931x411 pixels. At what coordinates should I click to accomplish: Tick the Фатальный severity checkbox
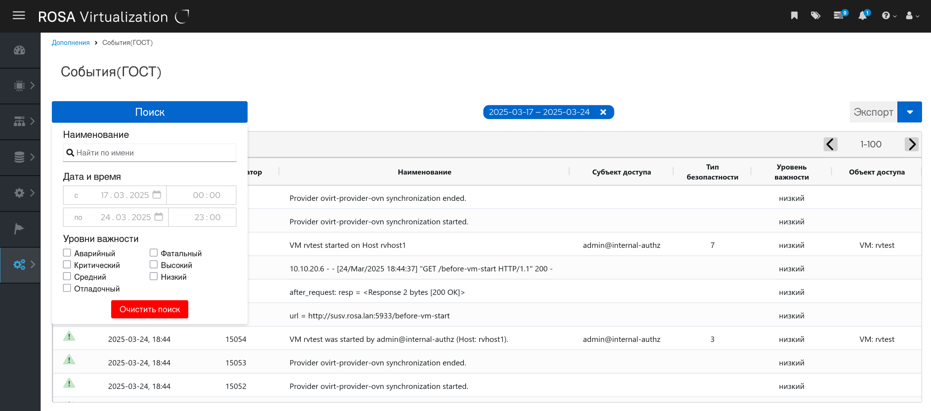tap(154, 253)
